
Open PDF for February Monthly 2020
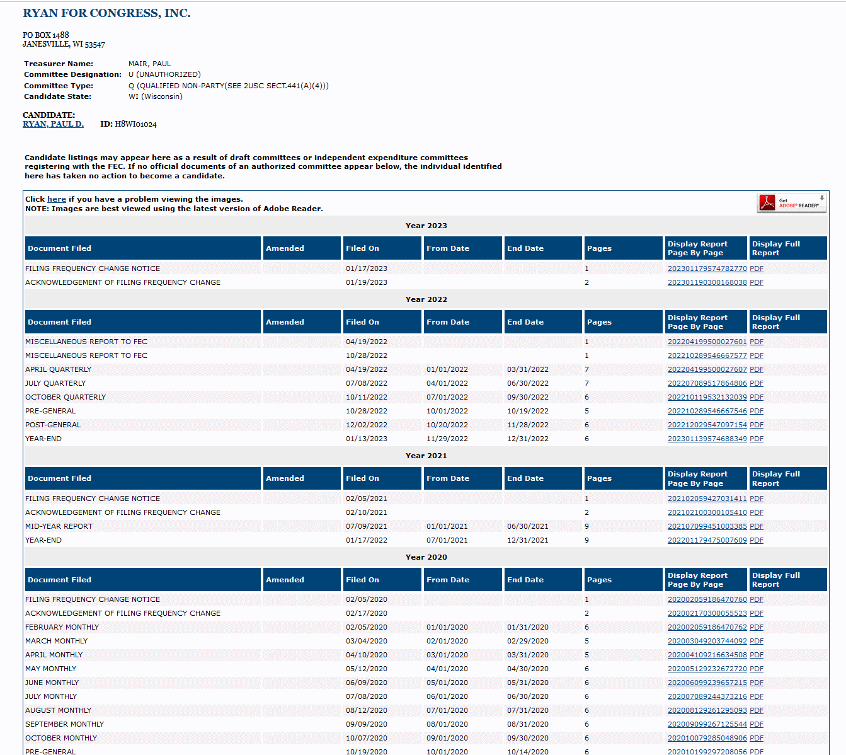pyautogui.click(x=757, y=627)
